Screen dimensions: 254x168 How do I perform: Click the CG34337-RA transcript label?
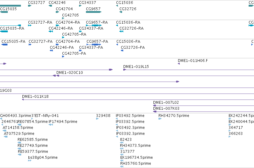point(91,28)
